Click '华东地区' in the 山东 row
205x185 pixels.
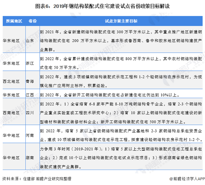[11, 41]
